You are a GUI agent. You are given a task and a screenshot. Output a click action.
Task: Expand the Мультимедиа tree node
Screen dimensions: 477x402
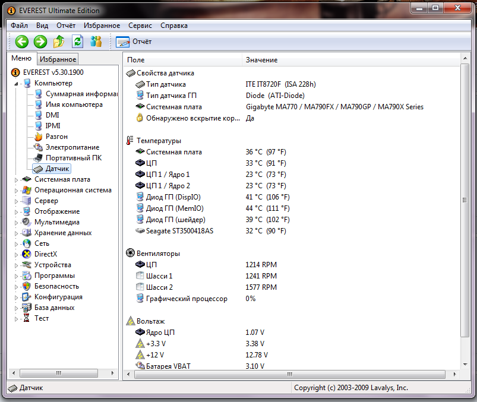click(x=16, y=223)
